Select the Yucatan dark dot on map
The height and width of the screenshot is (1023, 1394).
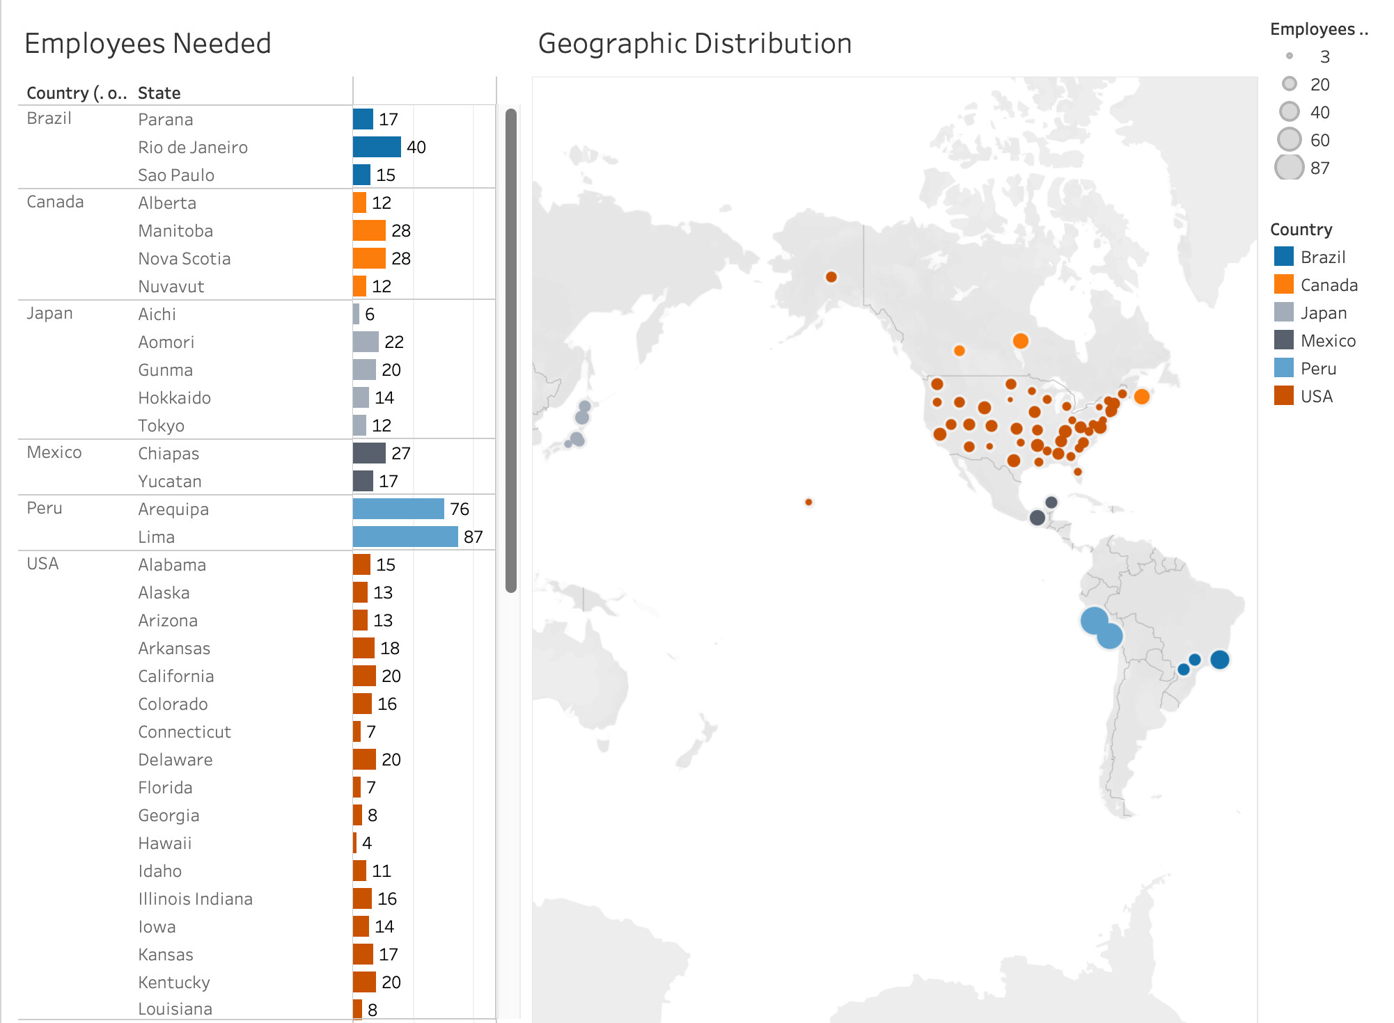(x=1051, y=502)
